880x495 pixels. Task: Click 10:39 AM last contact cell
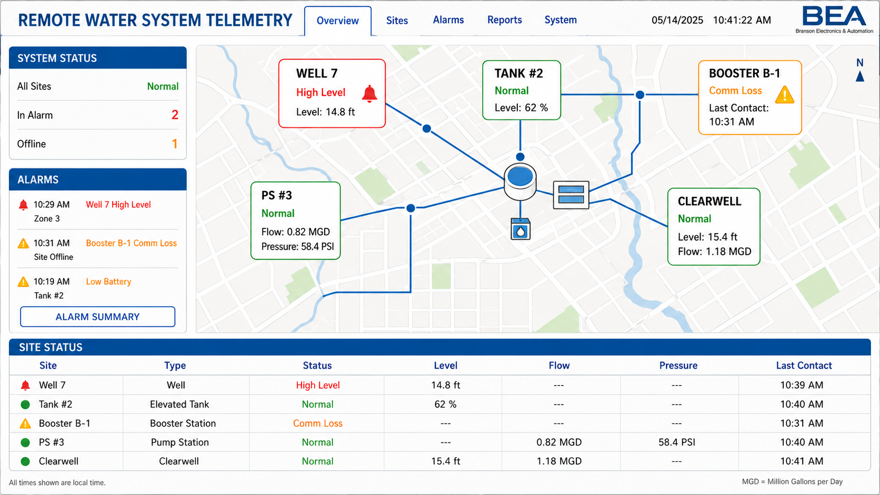pyautogui.click(x=802, y=385)
